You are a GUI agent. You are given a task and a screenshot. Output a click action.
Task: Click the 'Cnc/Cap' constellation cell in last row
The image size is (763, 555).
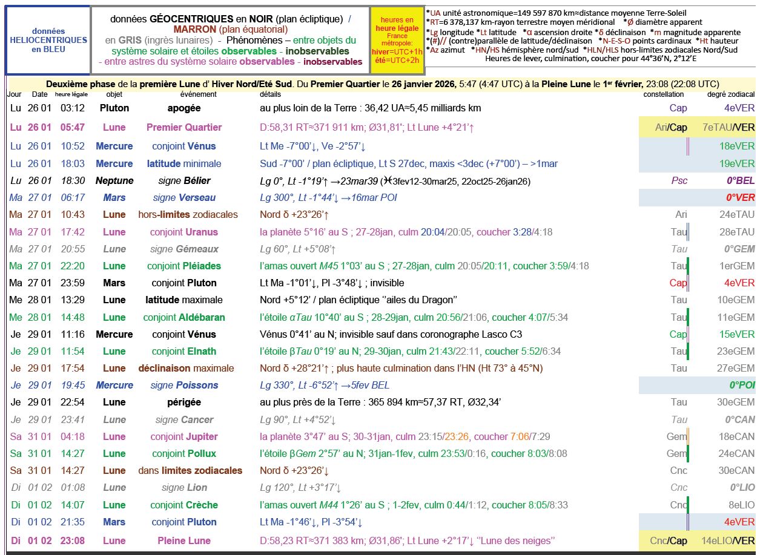pyautogui.click(x=670, y=540)
